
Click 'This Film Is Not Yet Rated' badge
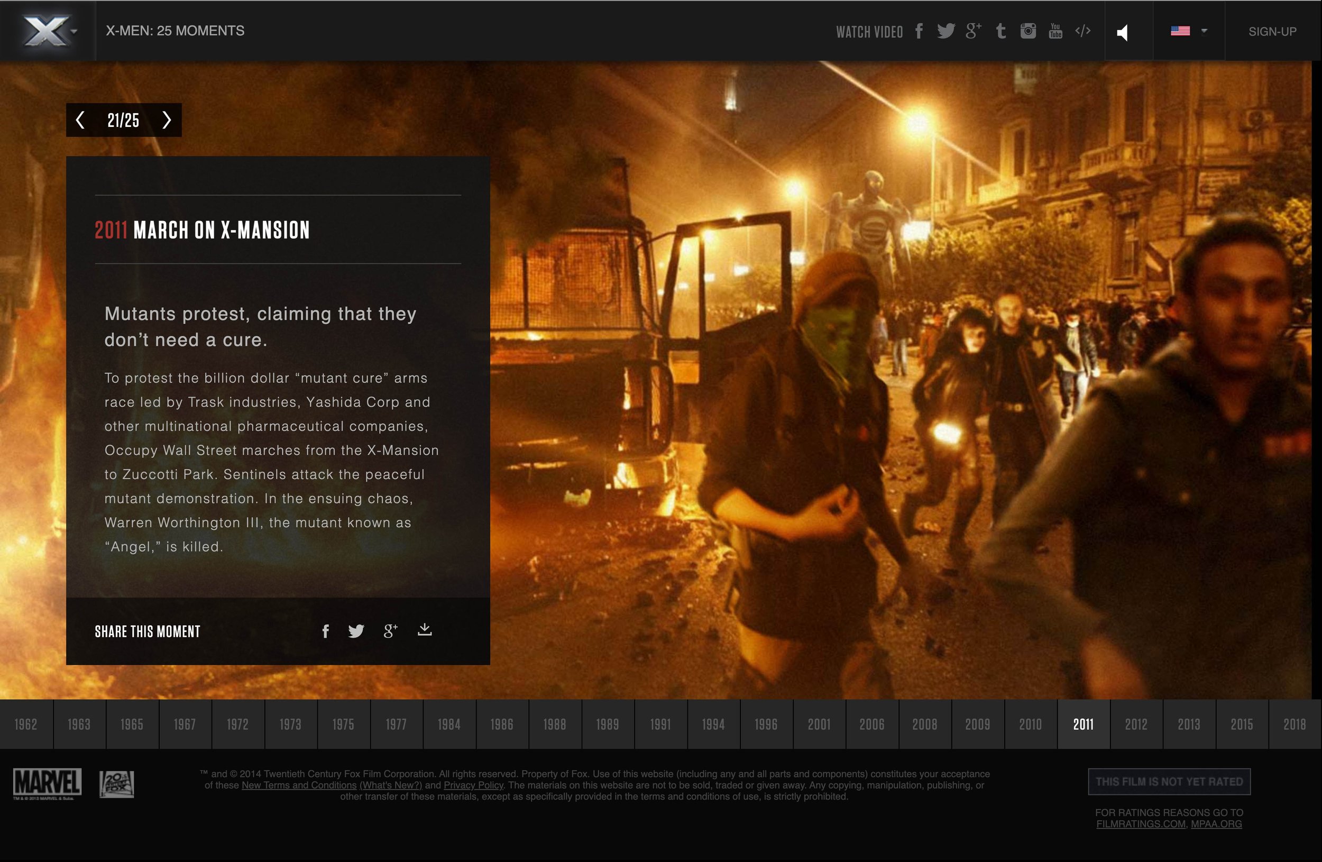pyautogui.click(x=1169, y=782)
